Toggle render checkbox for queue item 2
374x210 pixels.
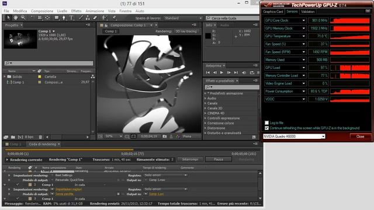click(17, 184)
